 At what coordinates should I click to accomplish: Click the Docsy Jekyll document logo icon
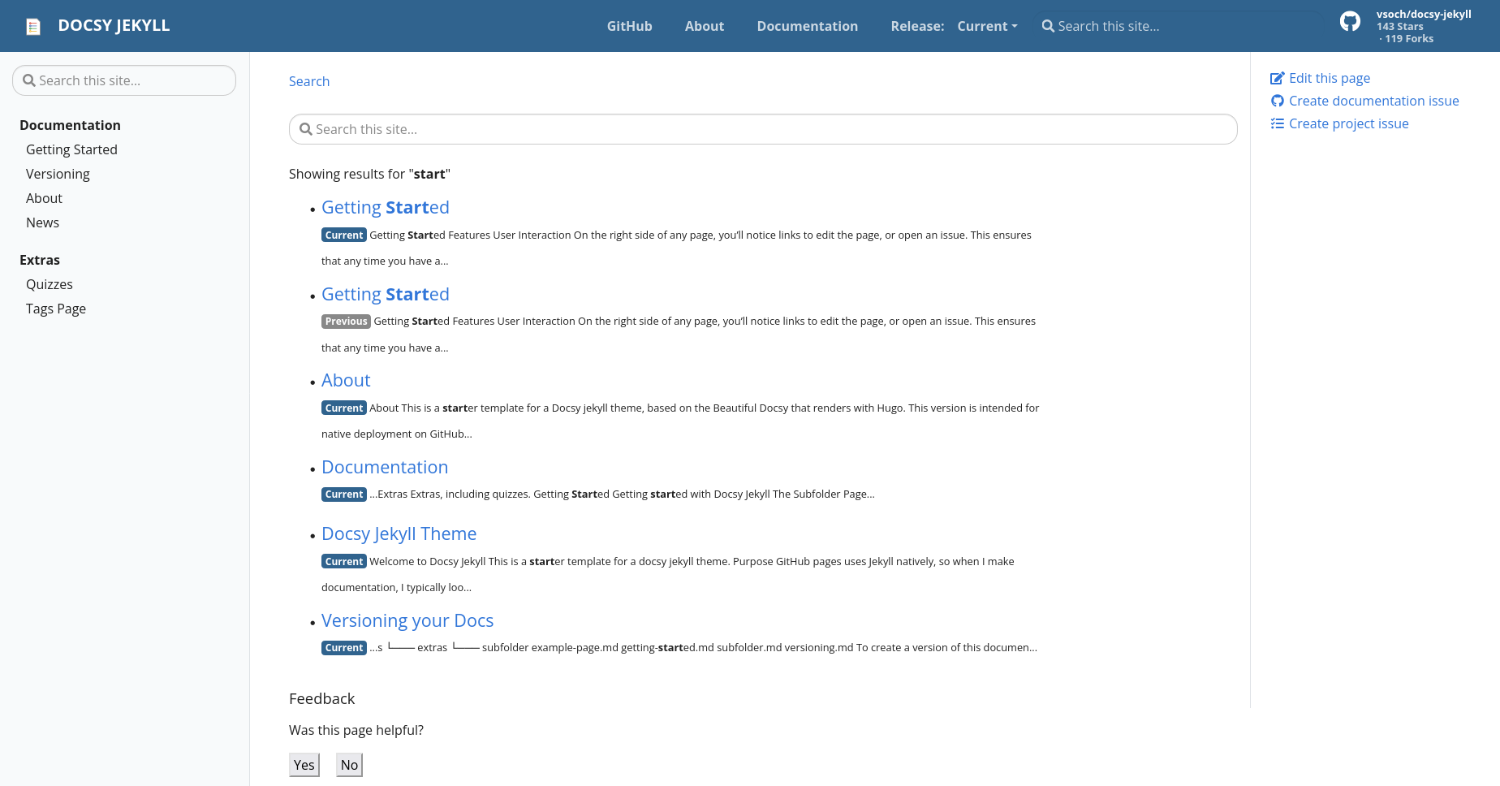(33, 26)
